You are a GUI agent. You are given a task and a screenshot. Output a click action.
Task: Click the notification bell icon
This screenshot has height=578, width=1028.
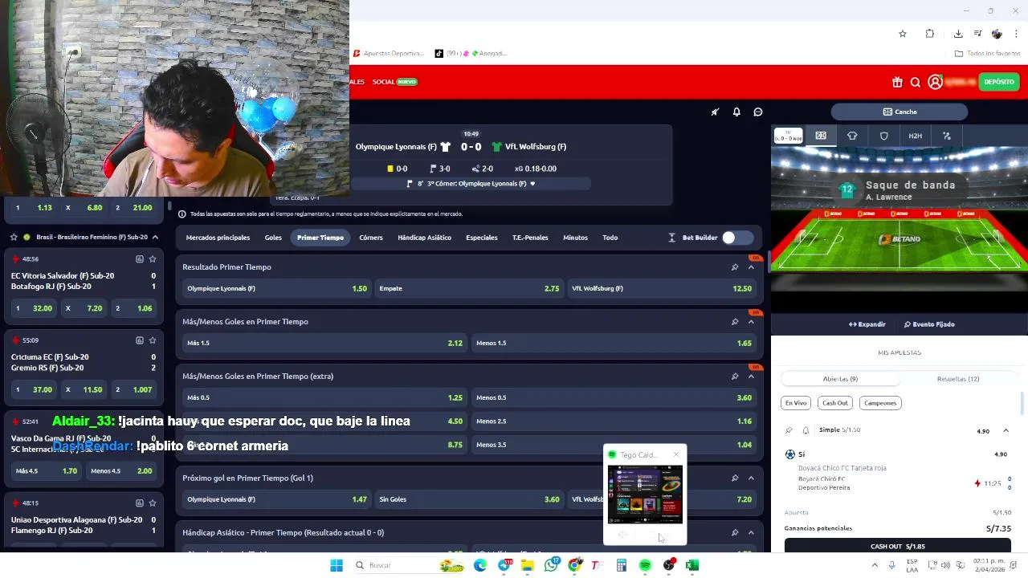[x=736, y=112]
